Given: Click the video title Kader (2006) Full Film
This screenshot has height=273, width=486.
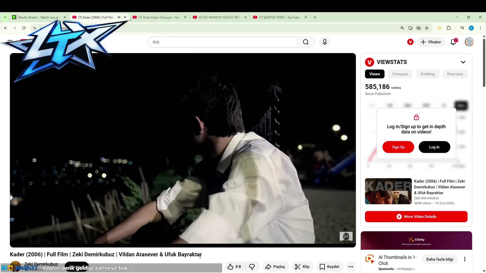Looking at the screenshot, I should 106,254.
